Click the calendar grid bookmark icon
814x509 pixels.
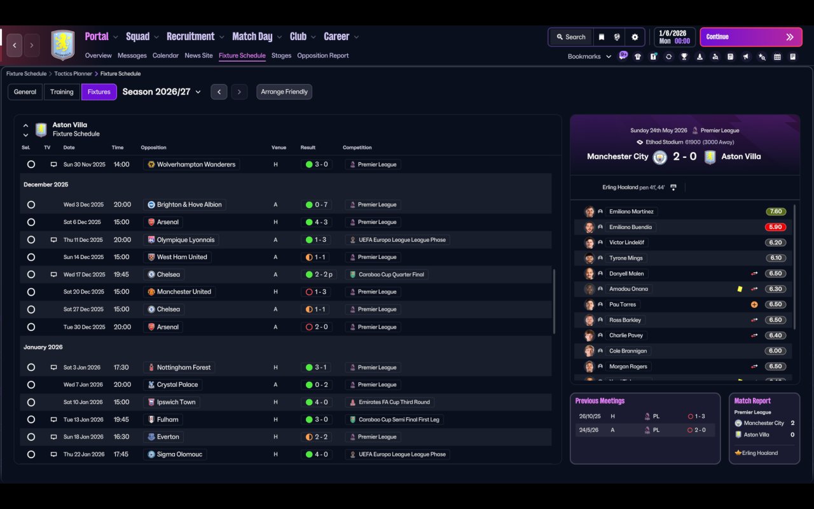pos(777,57)
